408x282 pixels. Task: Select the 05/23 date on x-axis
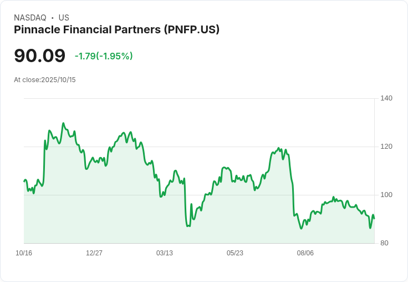235,253
